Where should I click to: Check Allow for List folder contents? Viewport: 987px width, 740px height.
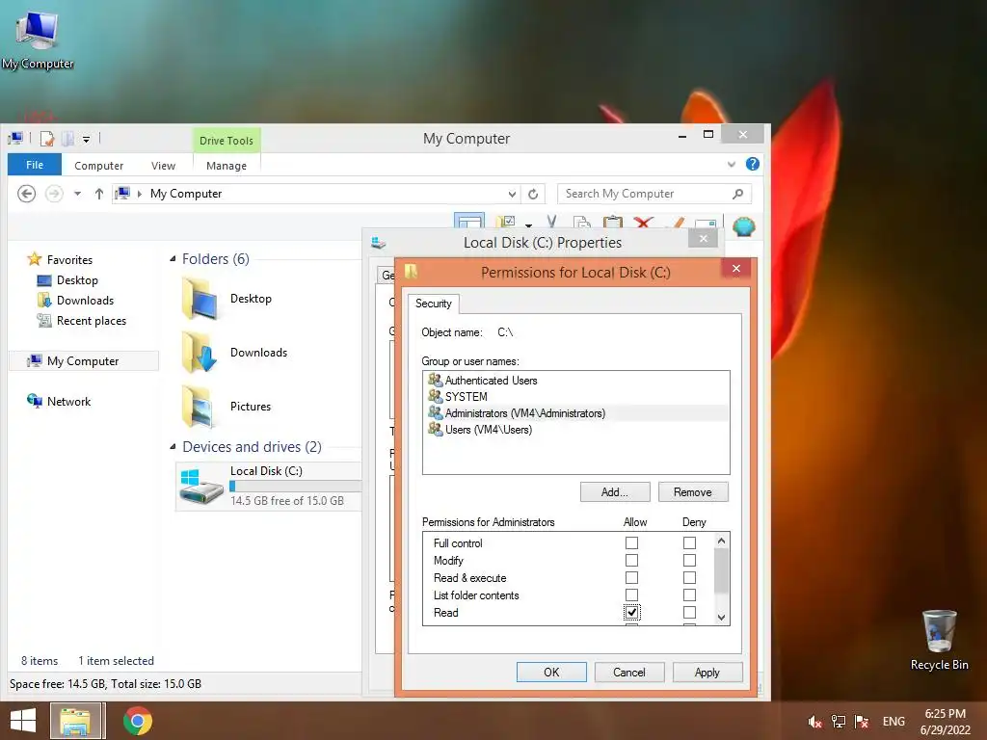coord(631,595)
